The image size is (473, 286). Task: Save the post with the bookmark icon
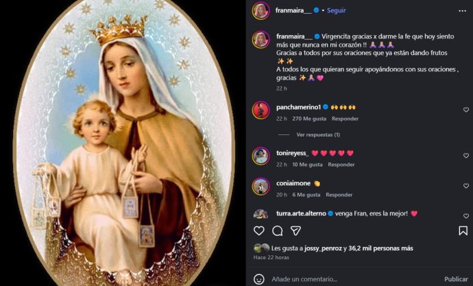click(x=463, y=230)
